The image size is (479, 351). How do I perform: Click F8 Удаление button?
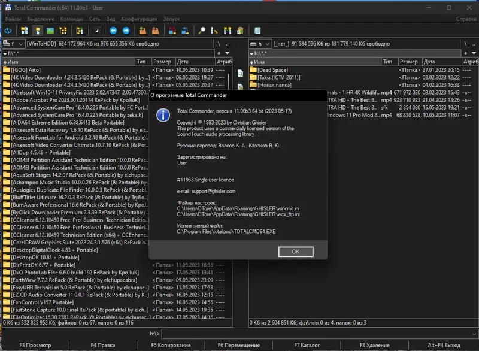pyautogui.click(x=375, y=345)
